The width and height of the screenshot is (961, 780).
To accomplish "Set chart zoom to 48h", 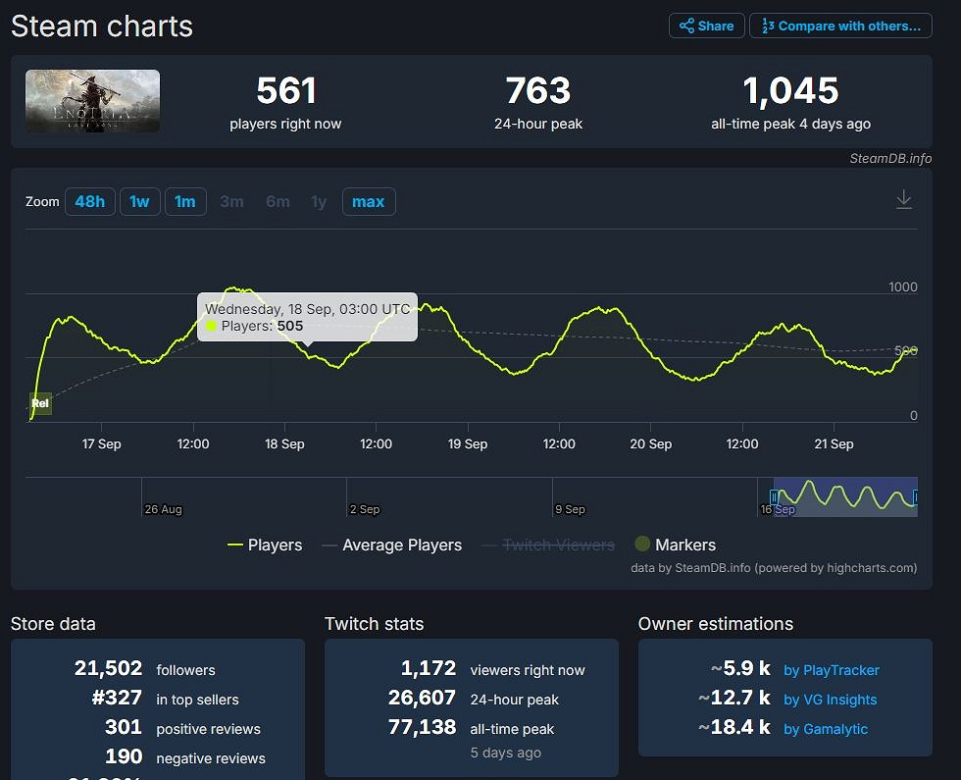I will 89,202.
